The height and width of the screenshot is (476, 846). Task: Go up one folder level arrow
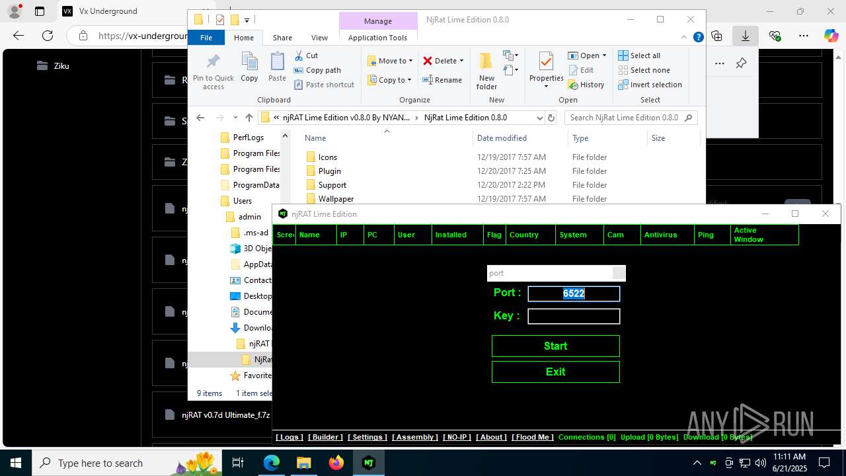[249, 118]
